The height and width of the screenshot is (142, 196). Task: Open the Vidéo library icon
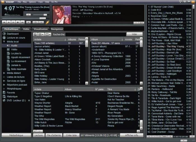8,49
